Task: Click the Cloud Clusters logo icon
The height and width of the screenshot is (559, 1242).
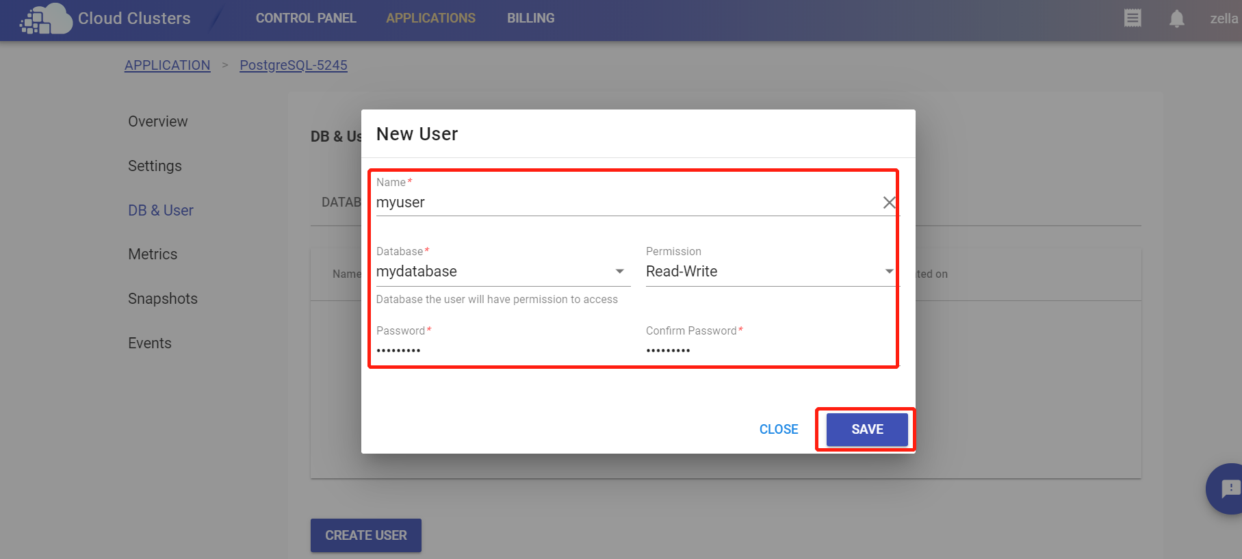Action: click(45, 18)
